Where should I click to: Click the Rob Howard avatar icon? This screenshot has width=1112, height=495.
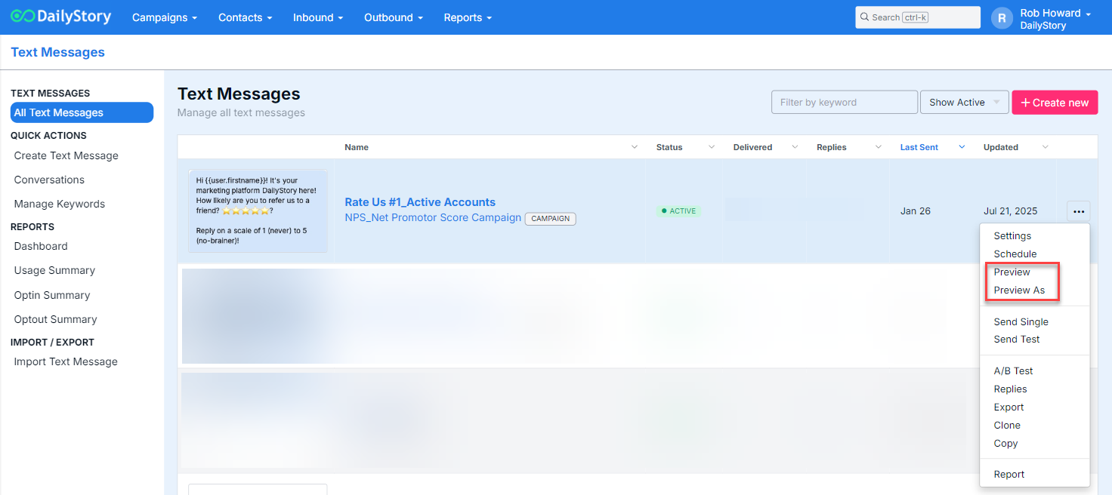tap(1002, 19)
